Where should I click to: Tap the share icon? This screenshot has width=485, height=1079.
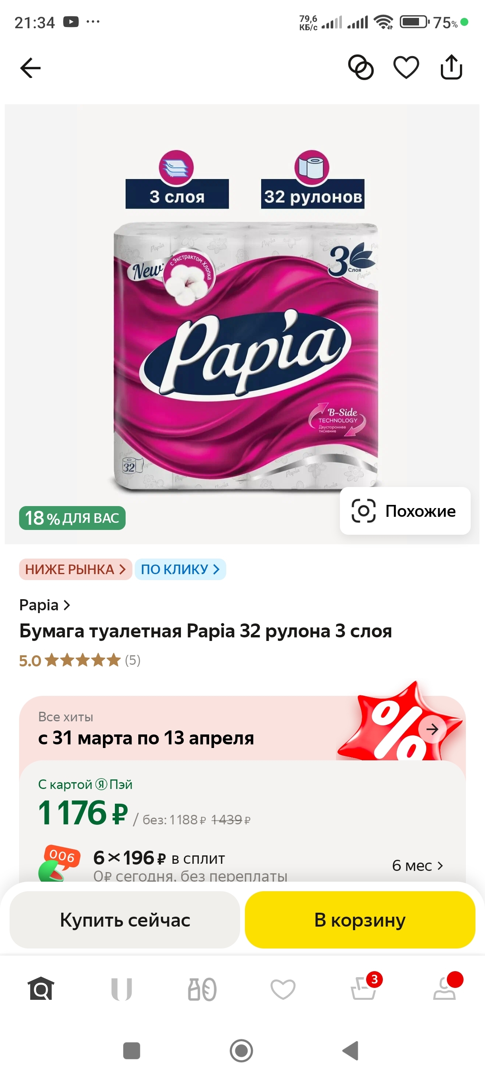451,67
